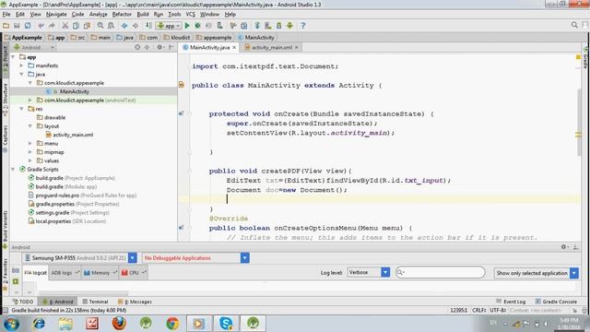The height and width of the screenshot is (332, 590).
Task: Click the logcat search input field
Action: coord(441,272)
